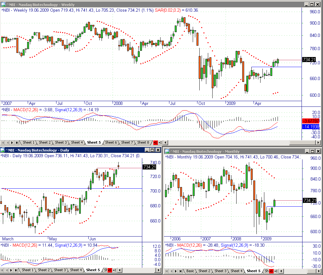Viewport: 323px width, 275px height.
Task: Go to previous sheet in Weekly window
Action: point(8,142)
